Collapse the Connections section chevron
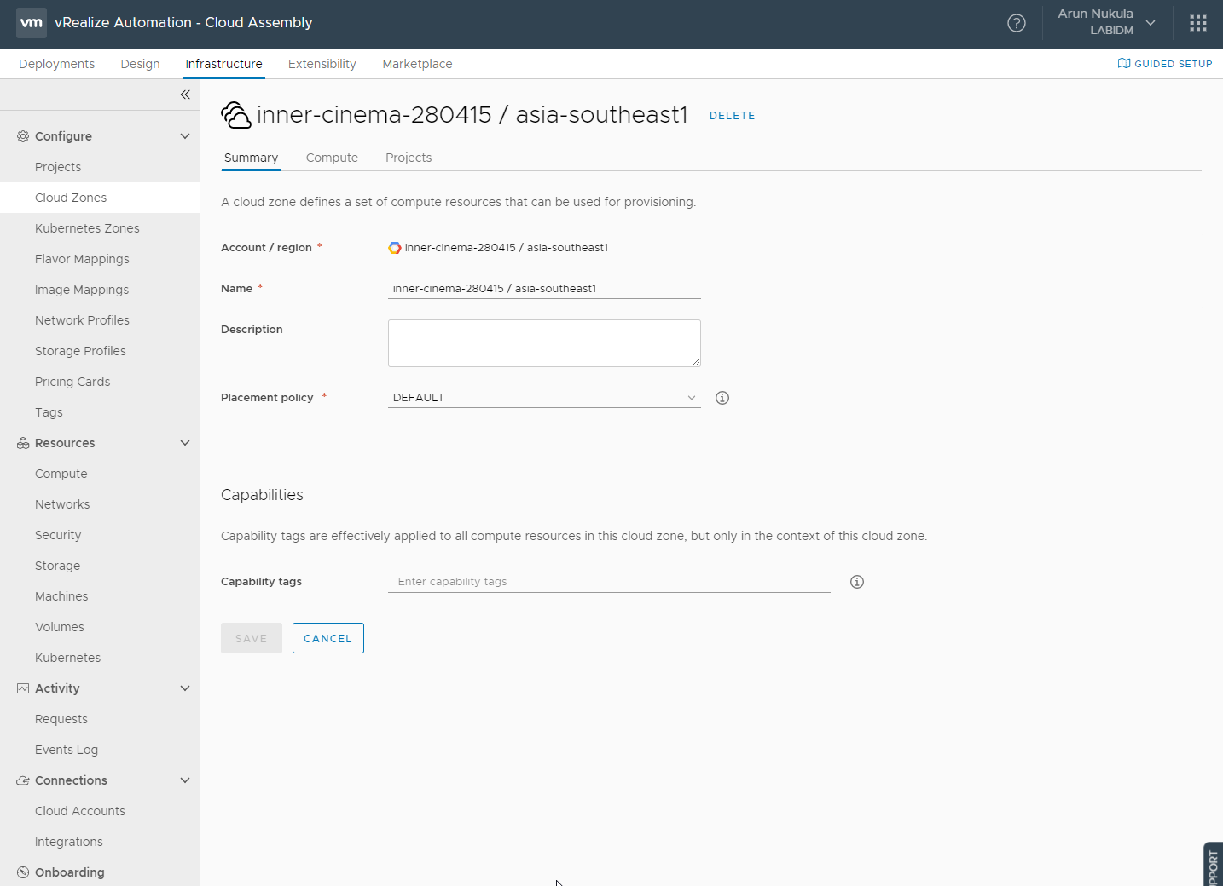 (185, 780)
